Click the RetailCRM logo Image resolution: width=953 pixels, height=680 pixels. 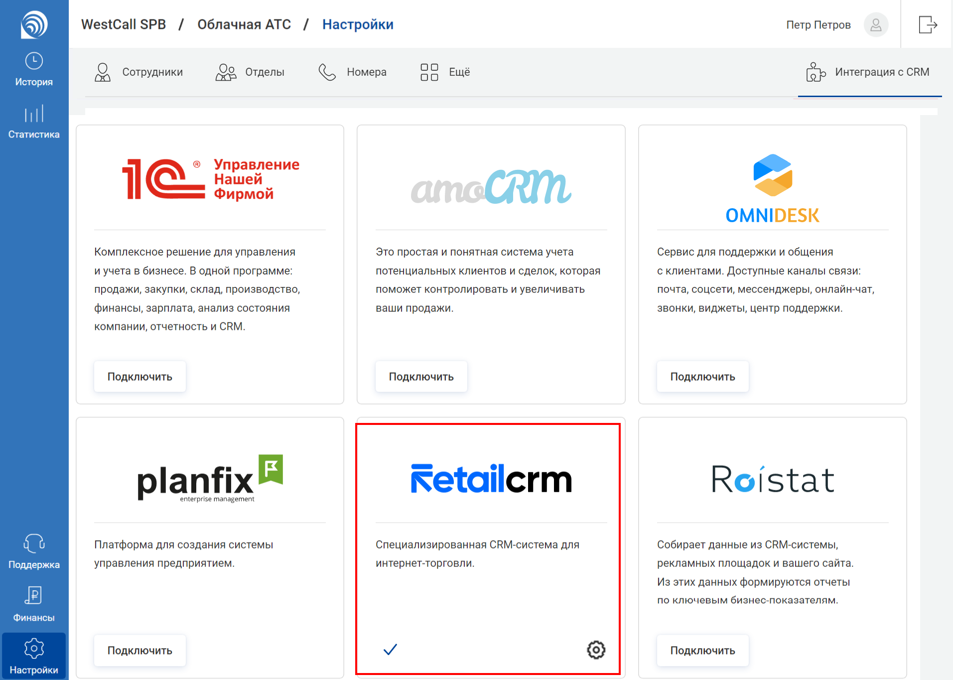(x=491, y=479)
